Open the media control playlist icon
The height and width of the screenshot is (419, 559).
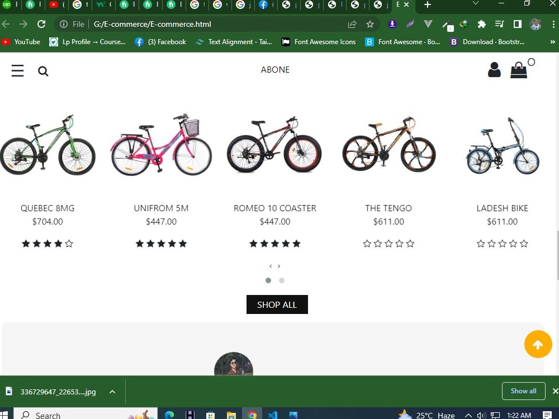(x=499, y=24)
